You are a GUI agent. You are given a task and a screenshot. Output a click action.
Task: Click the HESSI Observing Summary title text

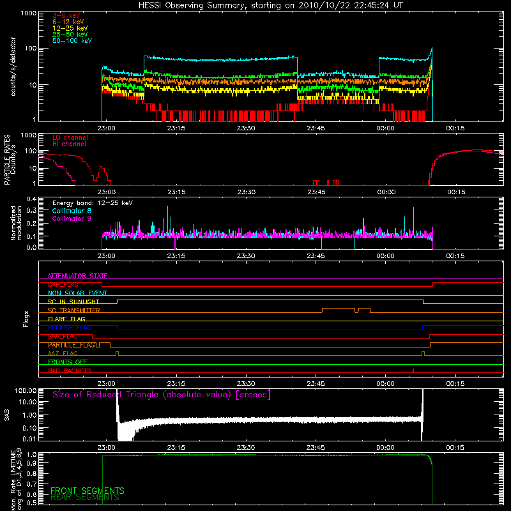[271, 6]
